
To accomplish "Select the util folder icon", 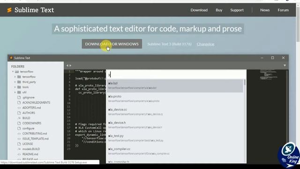I will [x=19, y=92].
